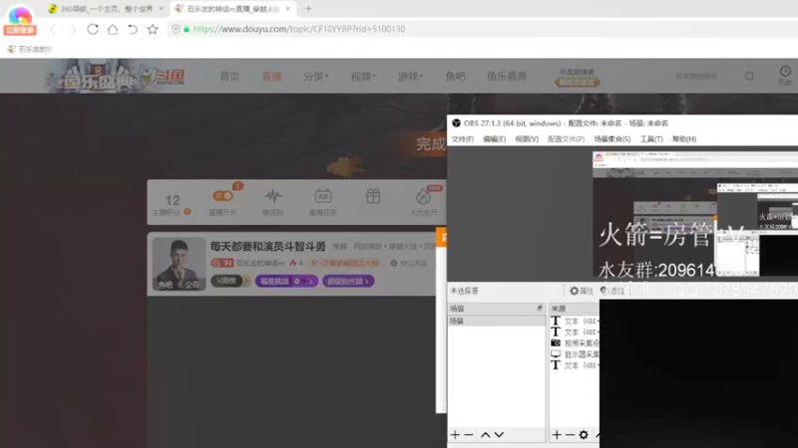Viewport: 798px width, 448px height.
Task: Expand the 视频 dropdown menu
Action: [x=363, y=77]
